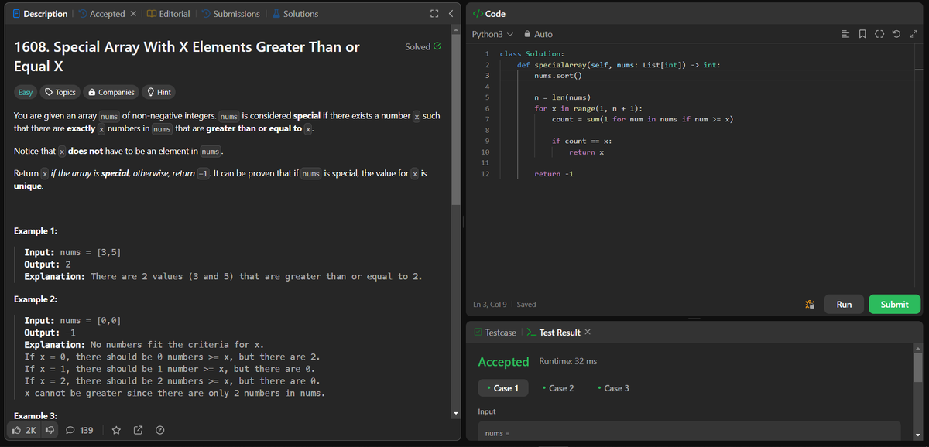This screenshot has height=447, width=929.
Task: Click the 'Example 1:' heading
Action: click(x=36, y=231)
